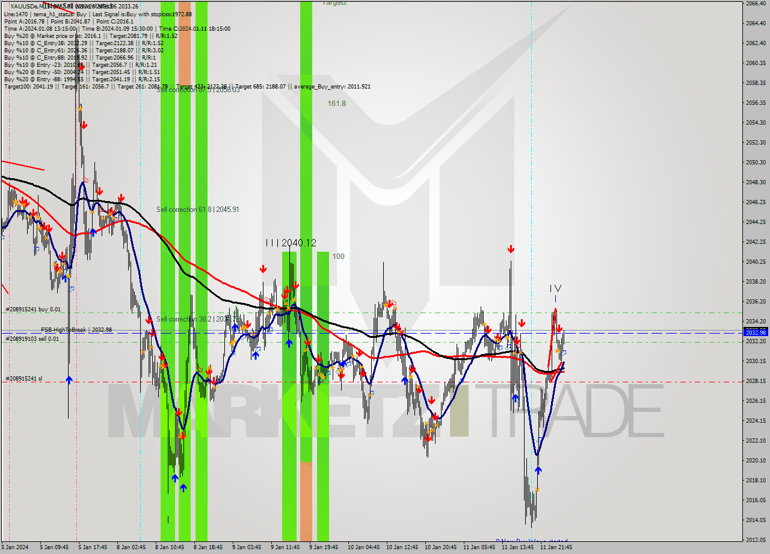Viewport: 770px width, 554px height.
Task: Select the 'FSB-HighToBreak | 2032.98' line label
Action: coord(76,330)
